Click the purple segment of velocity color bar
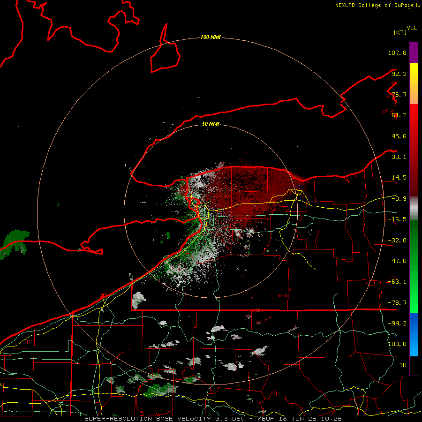Image resolution: width=422 pixels, height=422 pixels. tap(414, 52)
